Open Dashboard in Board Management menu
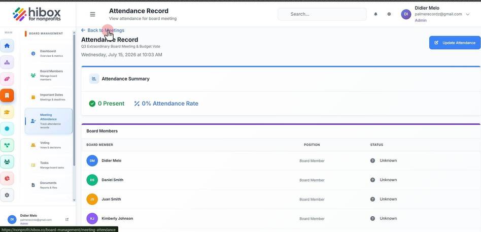 pyautogui.click(x=49, y=53)
